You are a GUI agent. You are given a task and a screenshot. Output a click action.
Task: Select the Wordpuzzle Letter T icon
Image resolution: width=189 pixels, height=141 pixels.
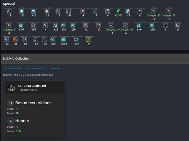coord(89,40)
